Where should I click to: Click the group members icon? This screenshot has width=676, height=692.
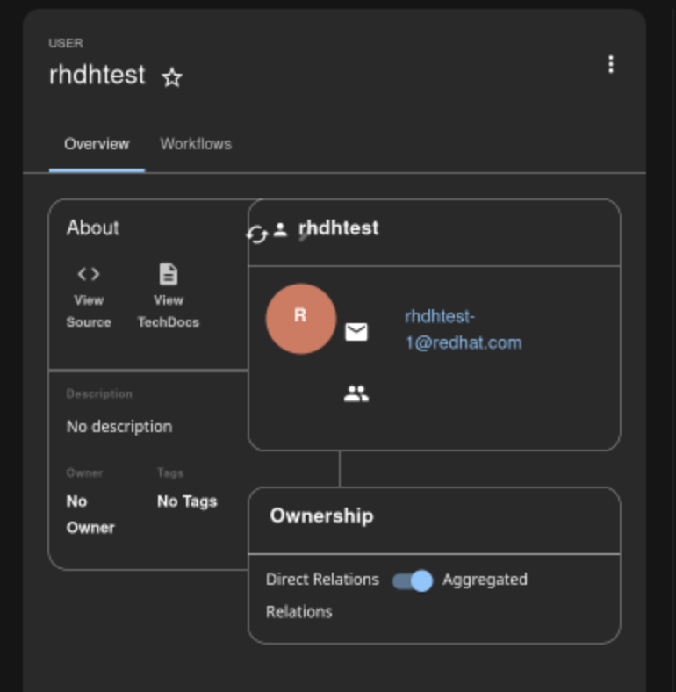(356, 394)
